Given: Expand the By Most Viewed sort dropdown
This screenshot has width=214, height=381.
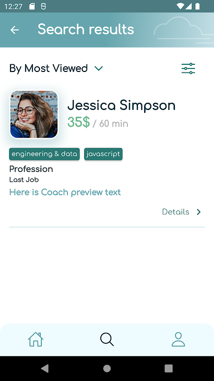Looking at the screenshot, I should [56, 68].
